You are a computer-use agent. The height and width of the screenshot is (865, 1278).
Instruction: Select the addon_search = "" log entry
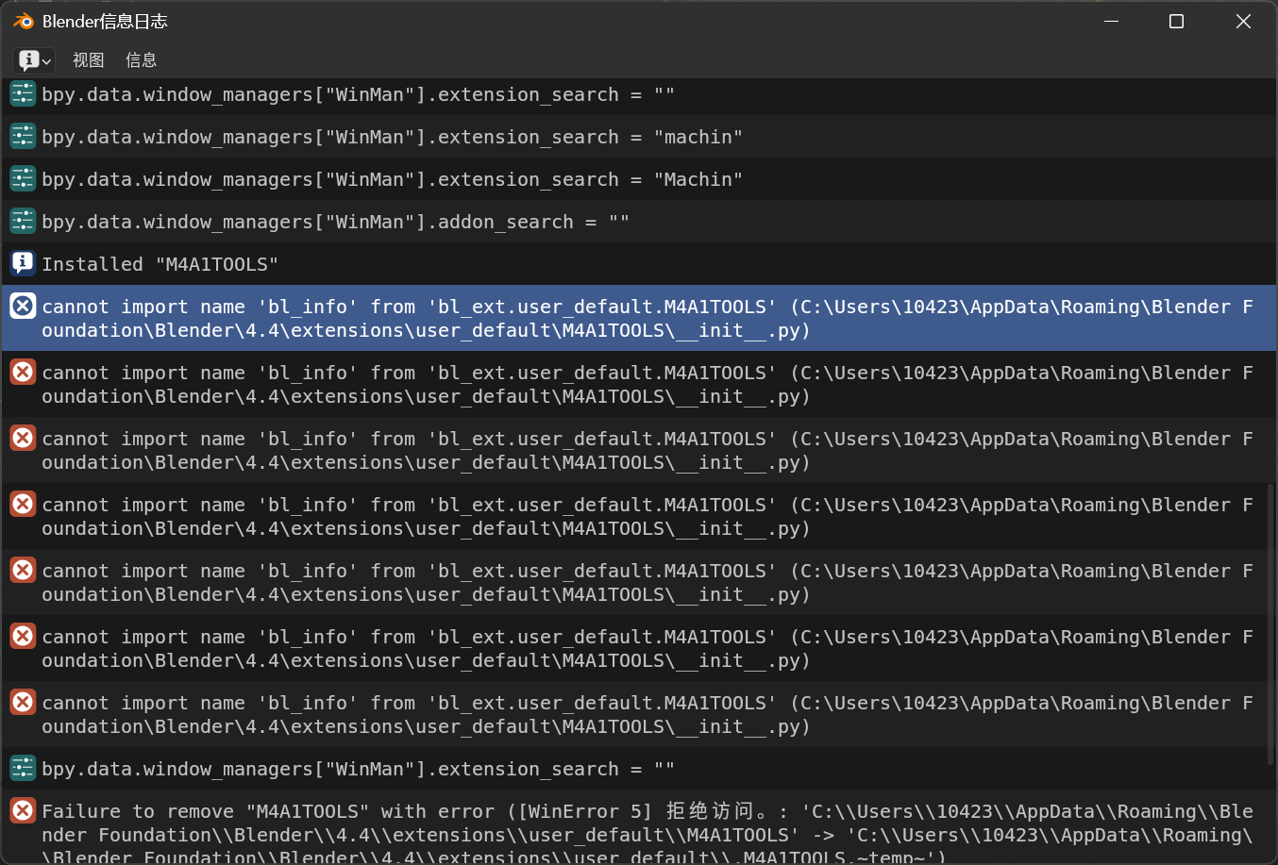[x=639, y=222]
